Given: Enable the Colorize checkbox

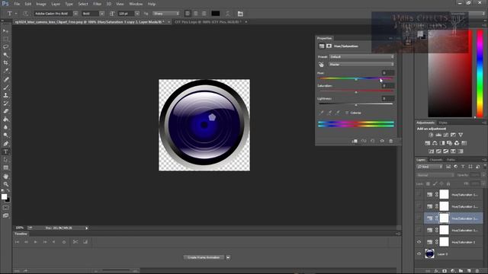Looking at the screenshot, I should click(347, 113).
